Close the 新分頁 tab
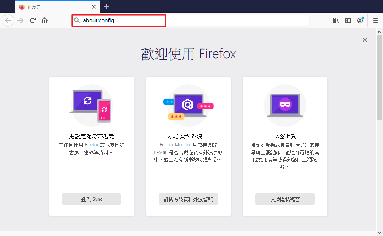The image size is (383, 236). click(94, 7)
